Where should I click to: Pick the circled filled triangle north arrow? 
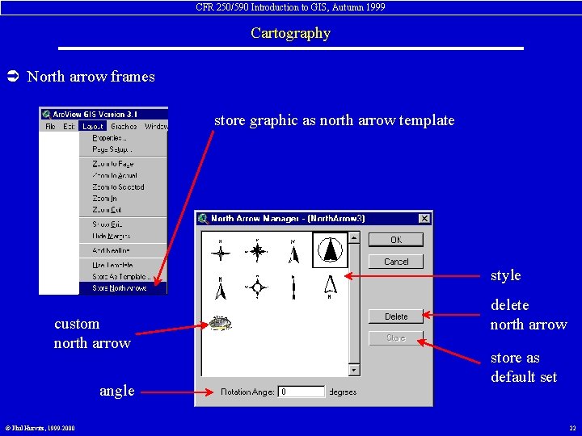click(x=330, y=249)
